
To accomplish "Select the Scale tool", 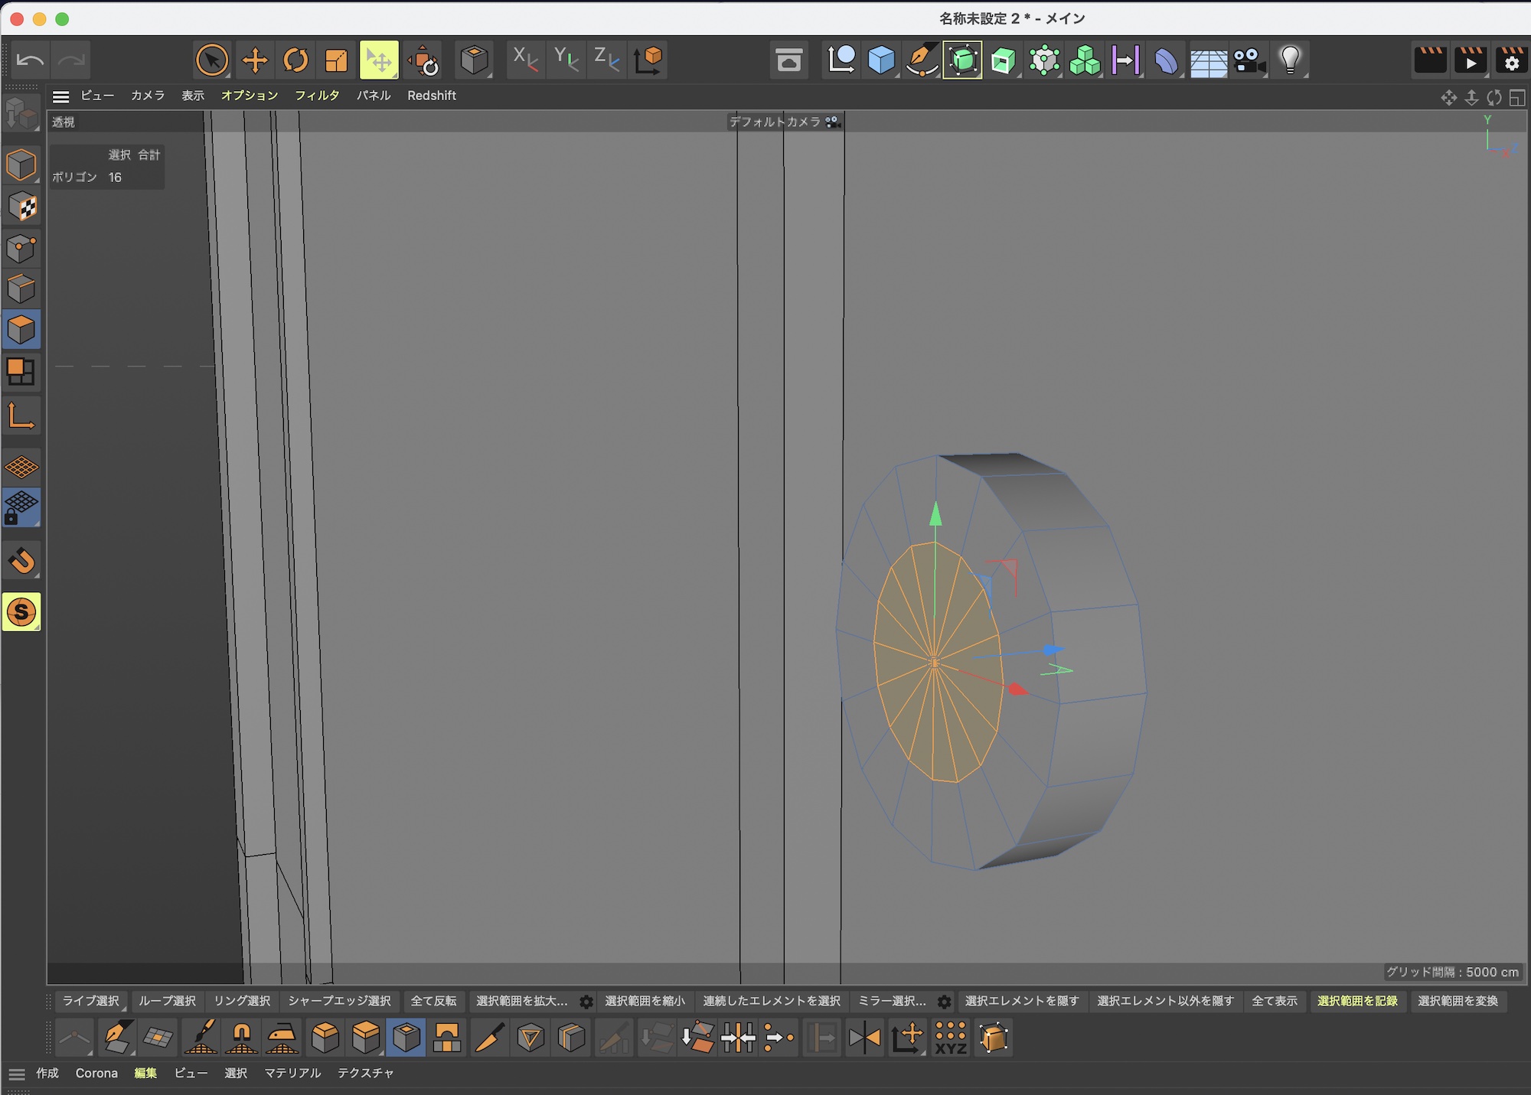I will point(336,60).
